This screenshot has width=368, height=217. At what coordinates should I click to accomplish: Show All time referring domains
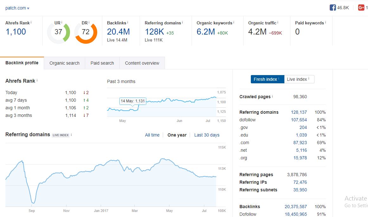click(x=152, y=135)
